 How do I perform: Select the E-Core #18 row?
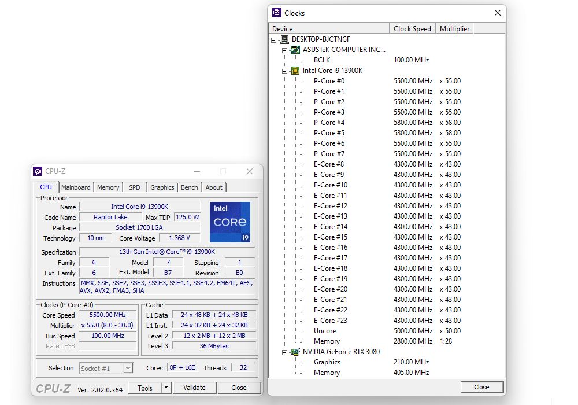pyautogui.click(x=387, y=268)
